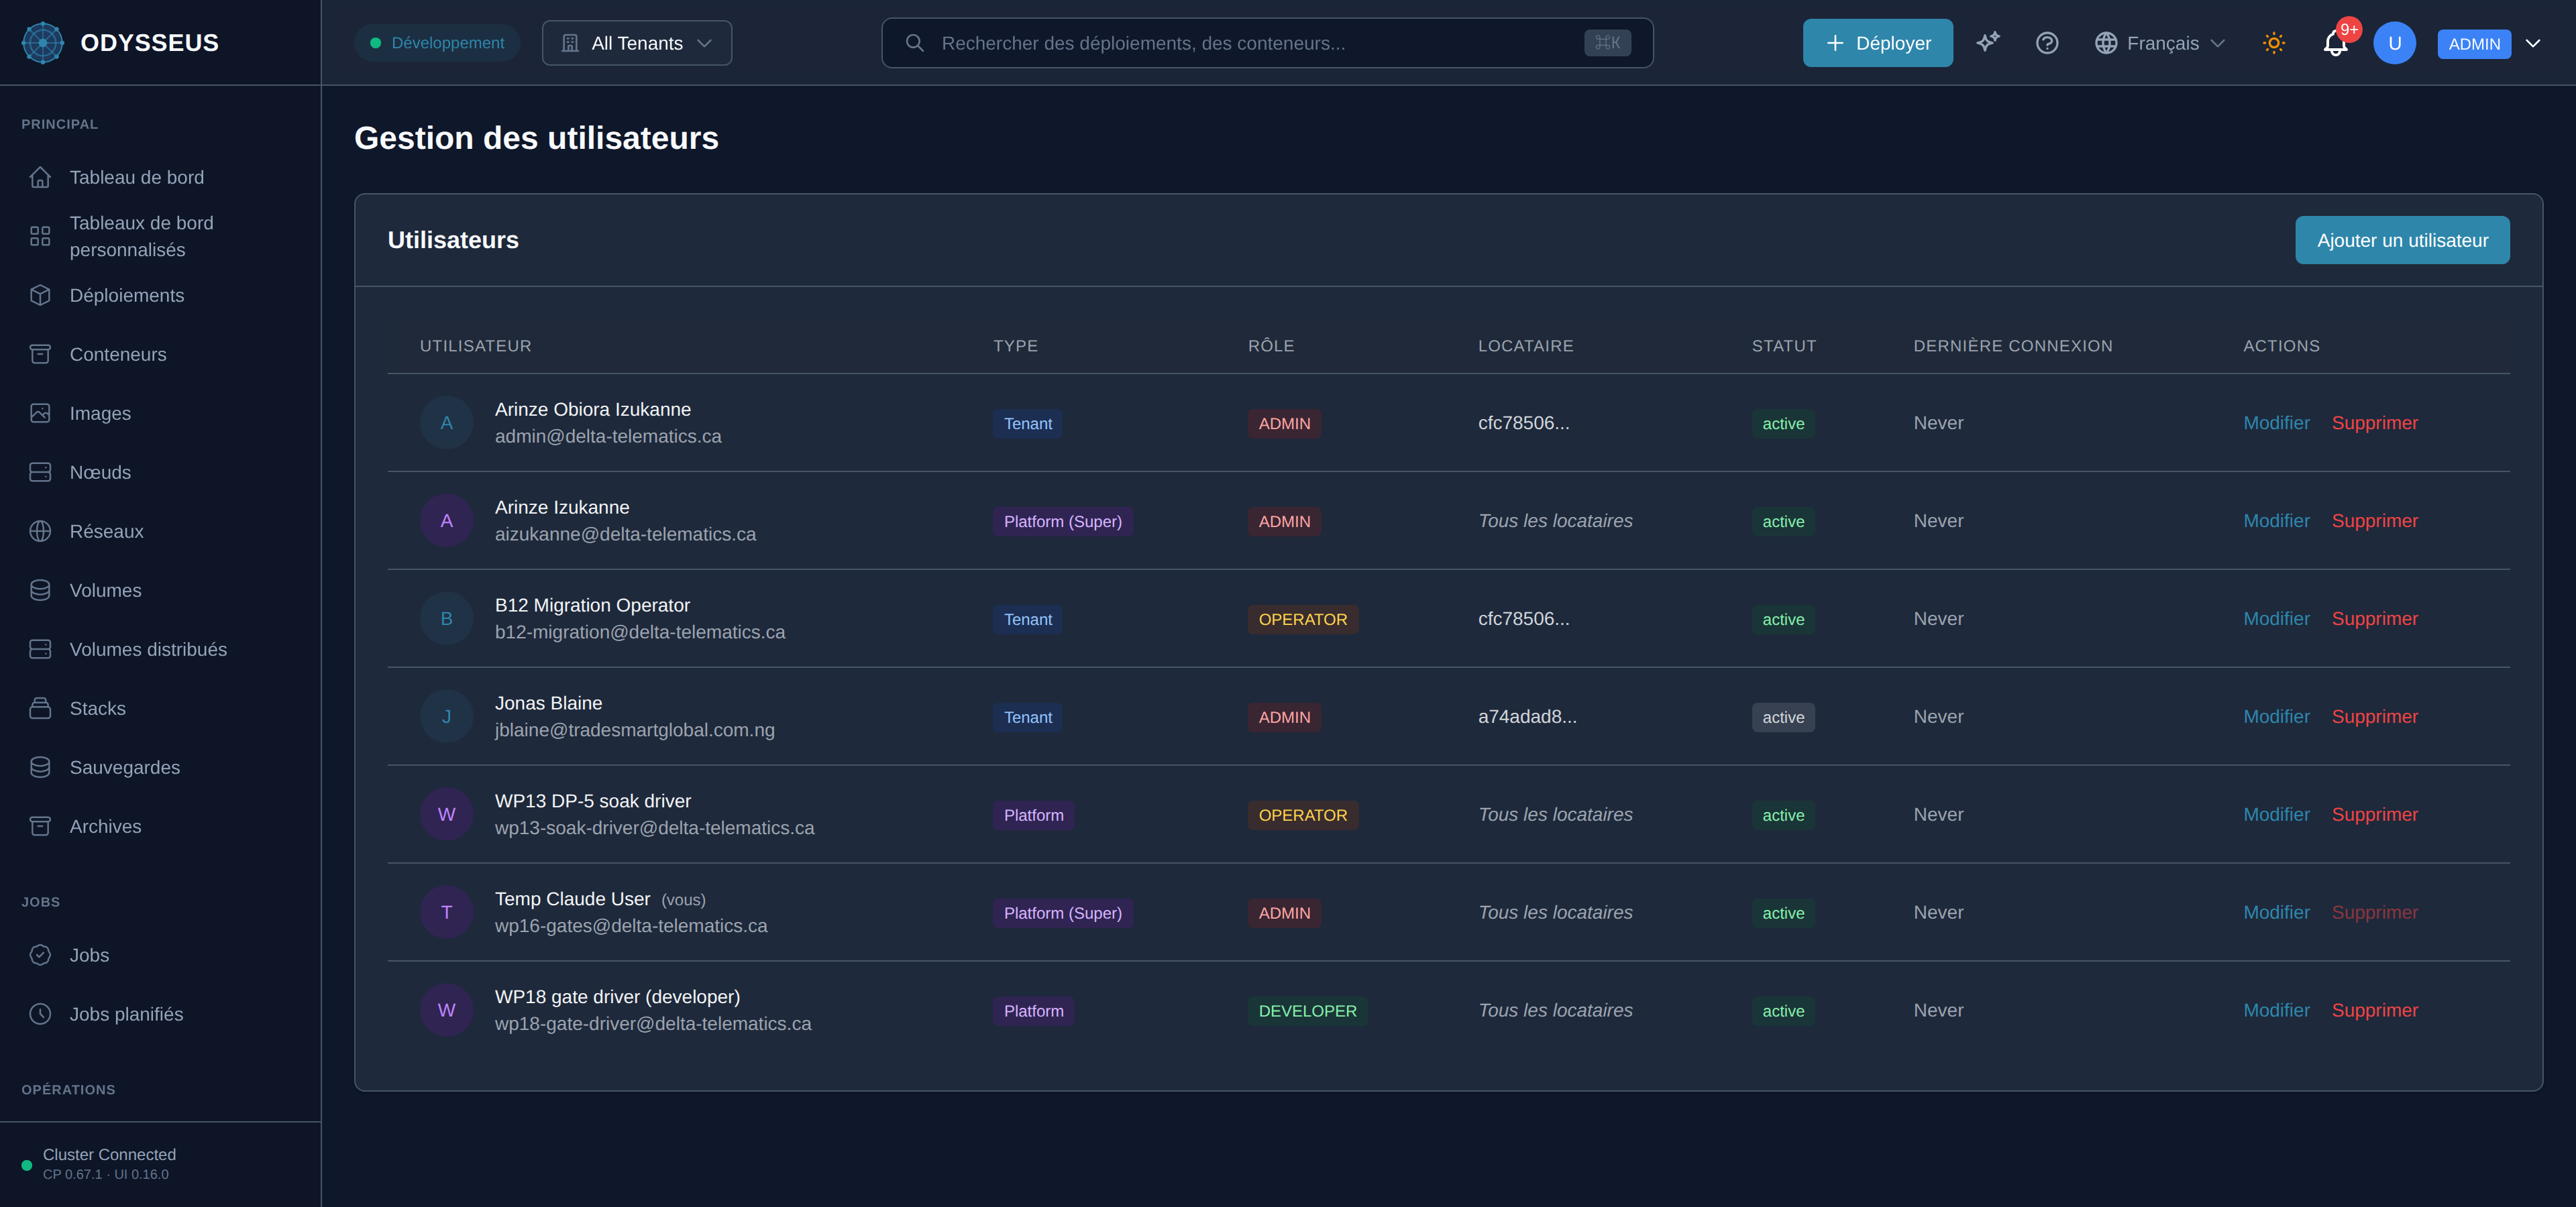Viewport: 2576px width, 1207px height.
Task: Open the Nœuds server icon
Action: 40,471
